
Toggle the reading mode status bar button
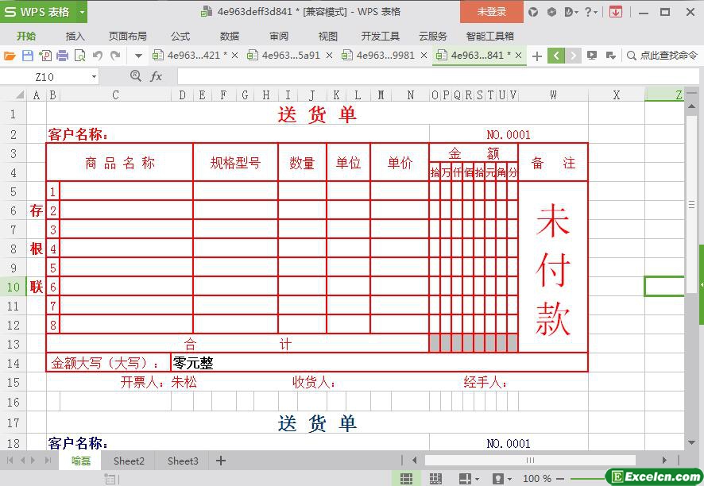[465, 479]
